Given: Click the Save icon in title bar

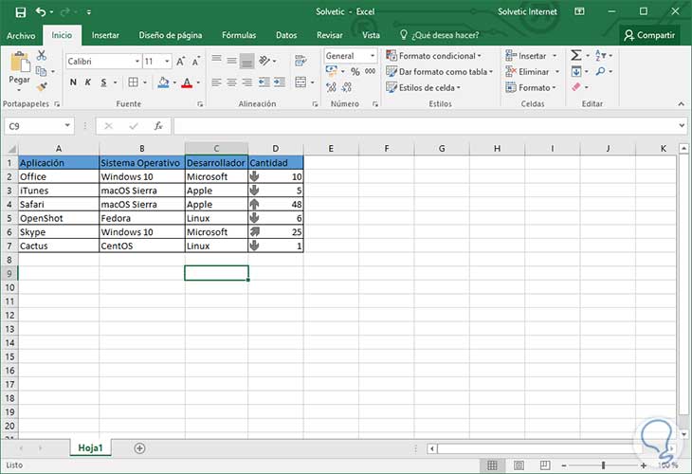Looking at the screenshot, I should coord(20,12).
